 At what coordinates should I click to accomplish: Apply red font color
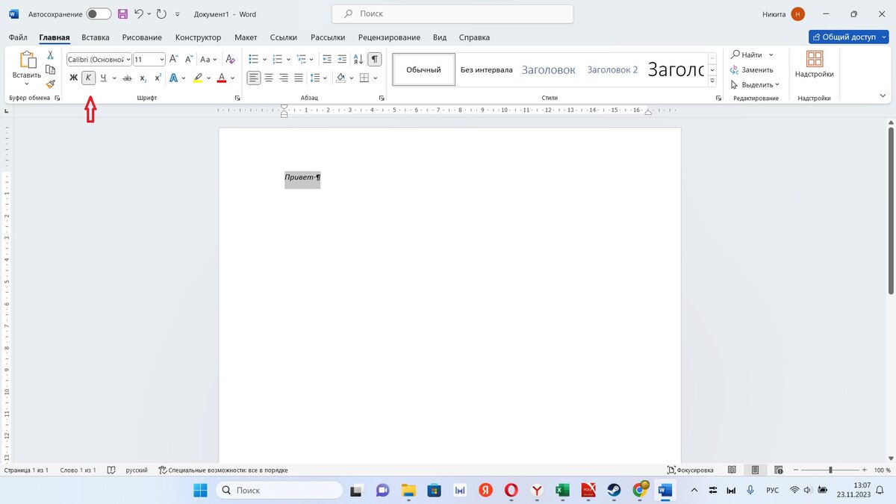(222, 78)
